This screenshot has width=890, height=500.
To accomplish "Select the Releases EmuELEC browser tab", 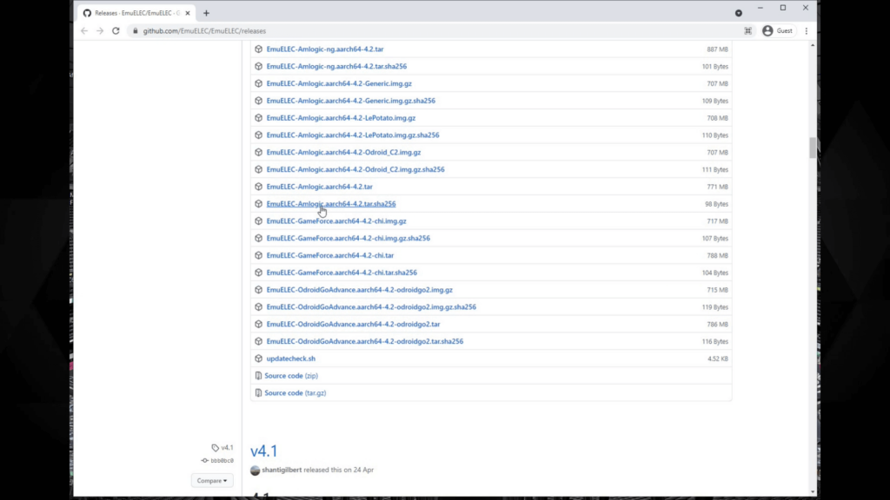I will tap(136, 13).
